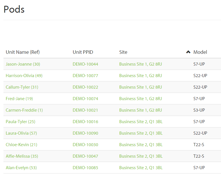Click PPID link DEMO-10044

(x=85, y=64)
